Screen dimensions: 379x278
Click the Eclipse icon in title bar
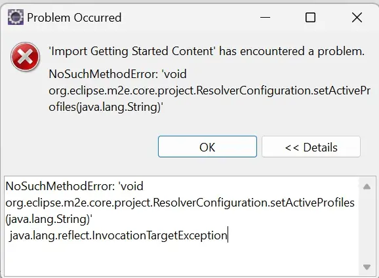pyautogui.click(x=16, y=17)
